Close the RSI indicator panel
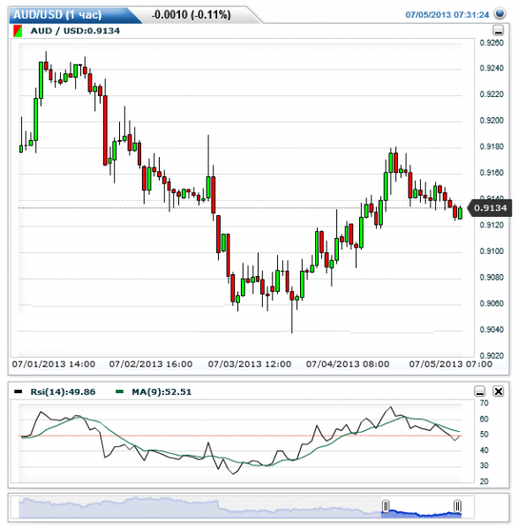Screen dimensions: 518x529 499,391
